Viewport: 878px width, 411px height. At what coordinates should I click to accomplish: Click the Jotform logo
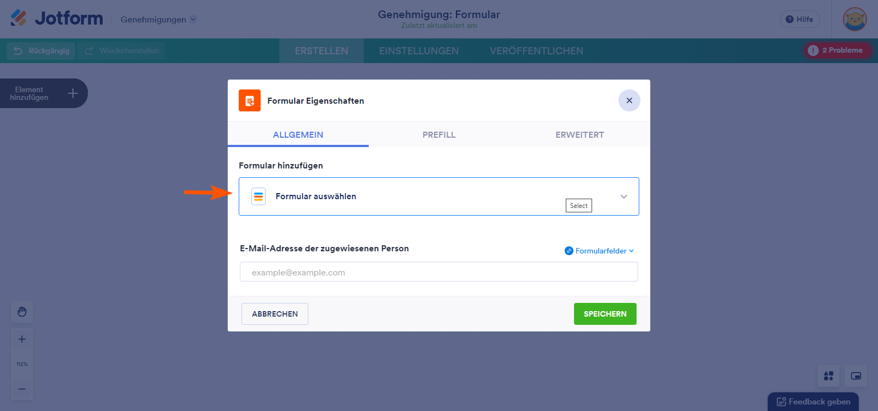57,18
